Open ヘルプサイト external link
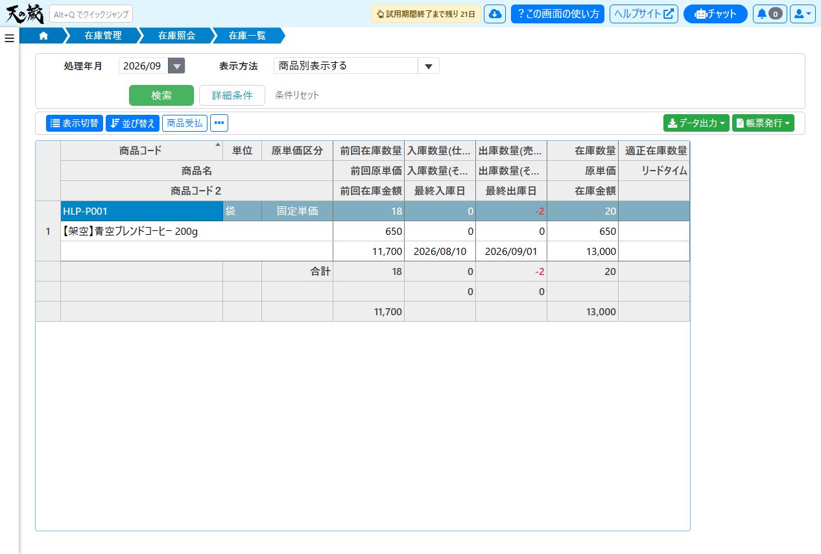Image resolution: width=821 pixels, height=554 pixels. [x=644, y=14]
